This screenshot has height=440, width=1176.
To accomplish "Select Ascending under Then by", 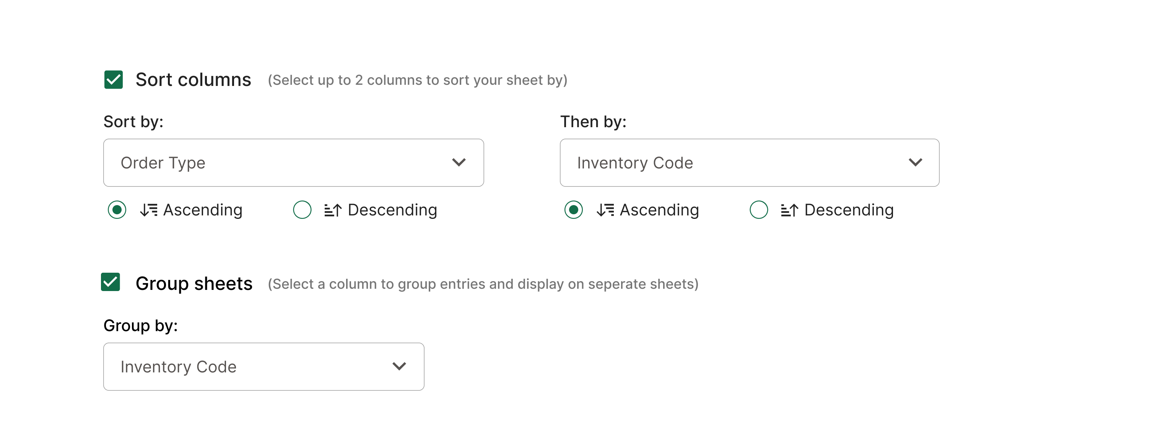I will coord(573,210).
